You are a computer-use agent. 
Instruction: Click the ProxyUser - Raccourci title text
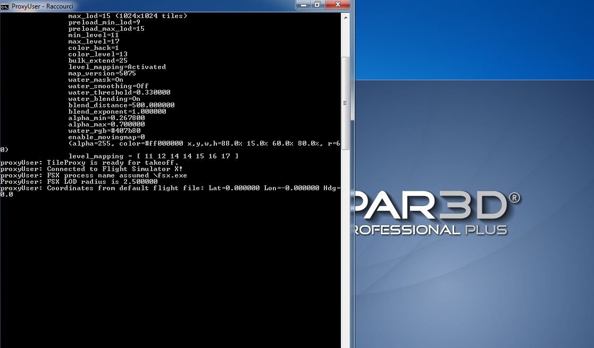click(x=43, y=6)
